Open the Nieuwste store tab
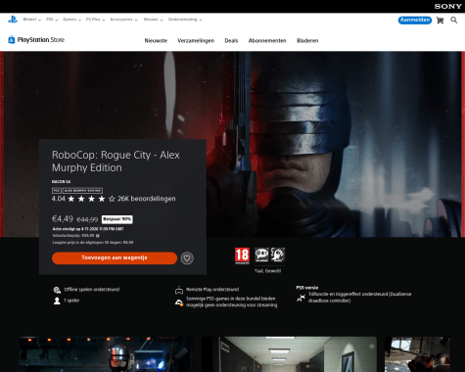Screen dimensions: 465x372 [156, 41]
